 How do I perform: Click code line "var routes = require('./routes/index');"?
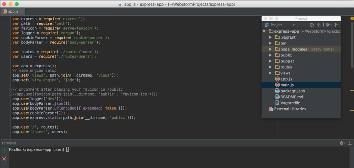point(55,52)
